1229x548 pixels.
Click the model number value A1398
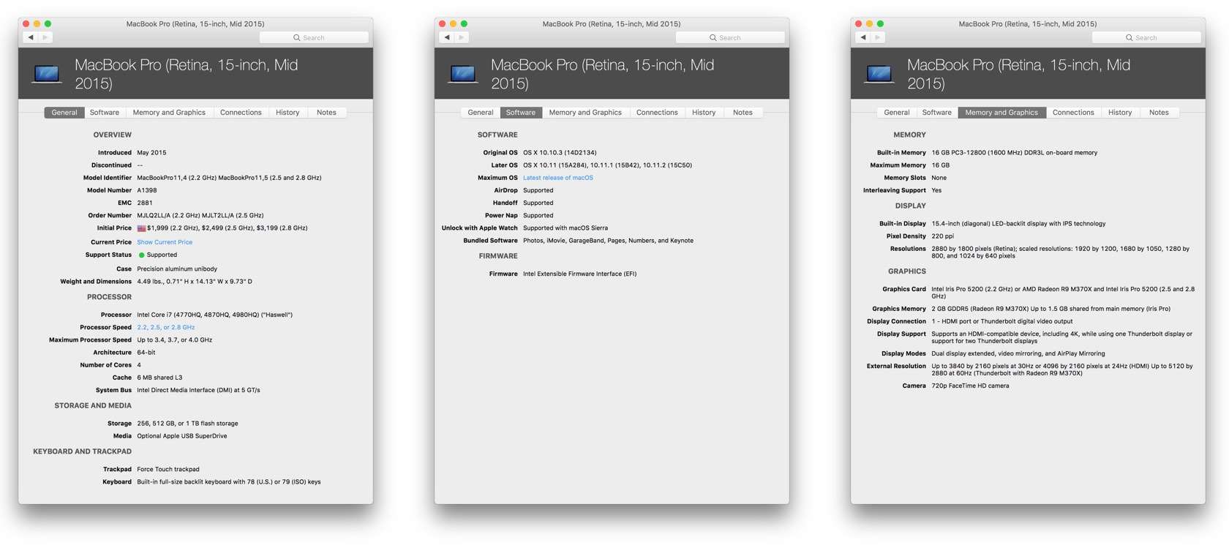click(147, 190)
